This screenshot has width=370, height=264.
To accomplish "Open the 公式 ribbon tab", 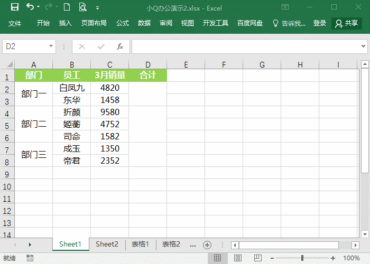I will (123, 23).
